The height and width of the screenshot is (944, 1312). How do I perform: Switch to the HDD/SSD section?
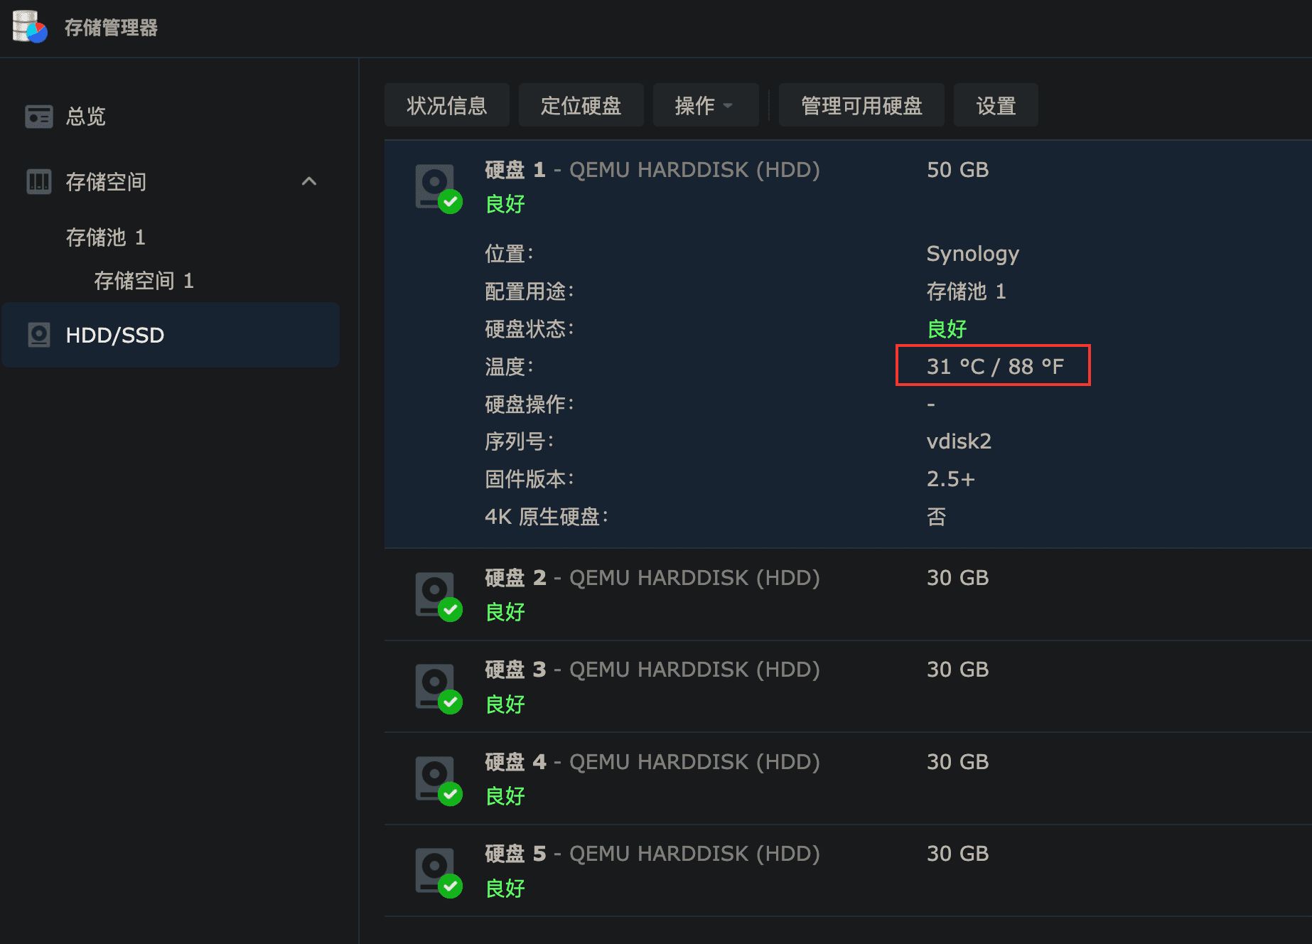(x=171, y=335)
